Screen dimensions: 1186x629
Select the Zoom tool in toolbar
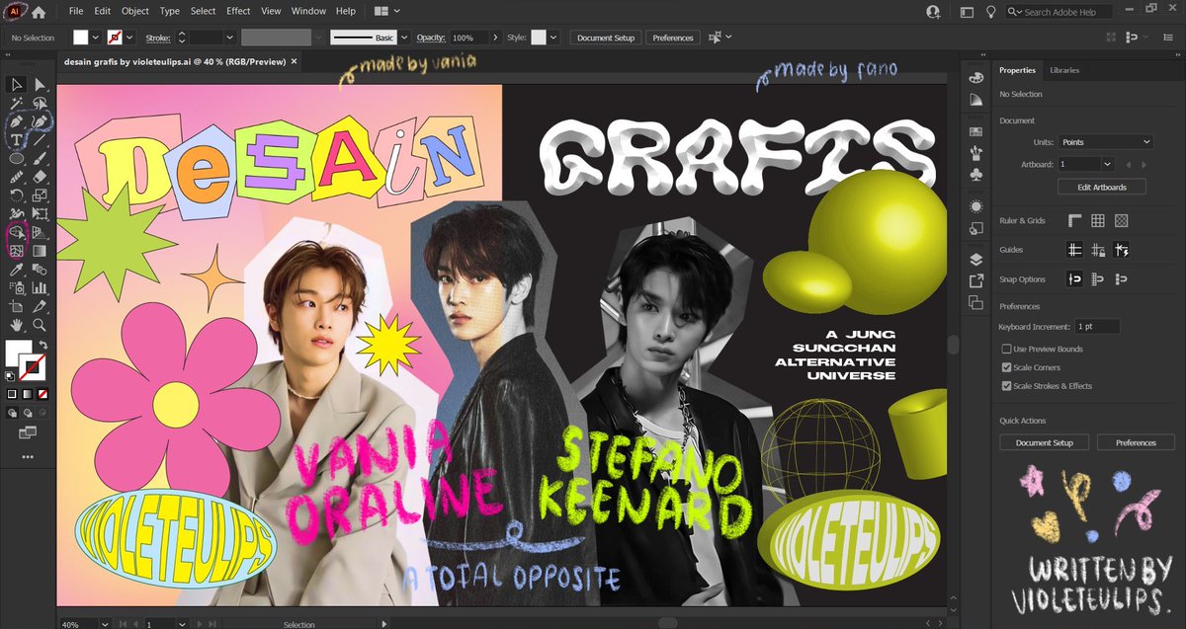point(40,324)
